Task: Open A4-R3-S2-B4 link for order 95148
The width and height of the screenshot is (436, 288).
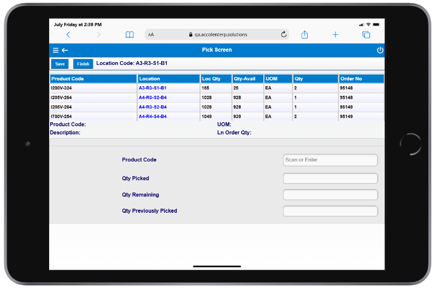Action: click(152, 98)
